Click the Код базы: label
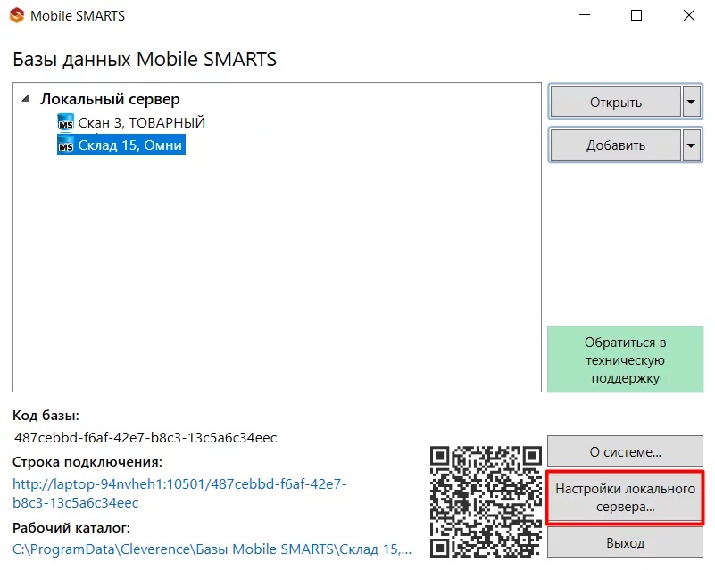715x570 pixels. [x=46, y=416]
